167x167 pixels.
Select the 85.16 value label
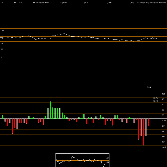(155, 98)
